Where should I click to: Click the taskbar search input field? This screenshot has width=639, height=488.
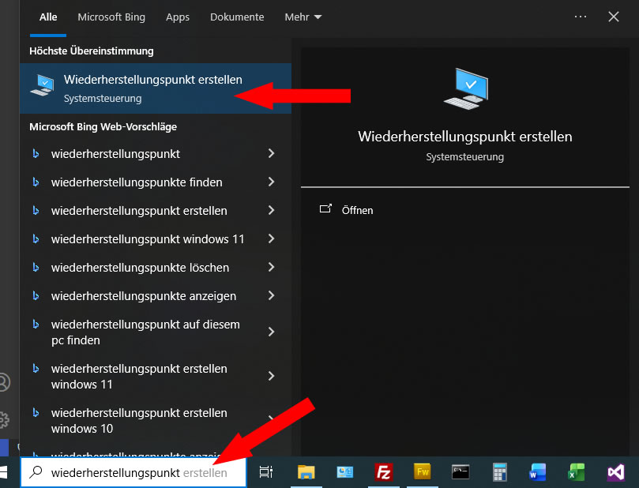pos(134,473)
